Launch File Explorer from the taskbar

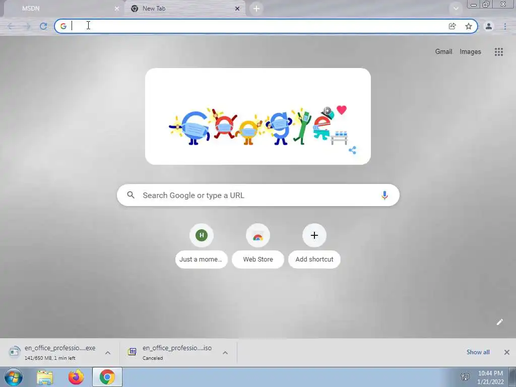45,377
